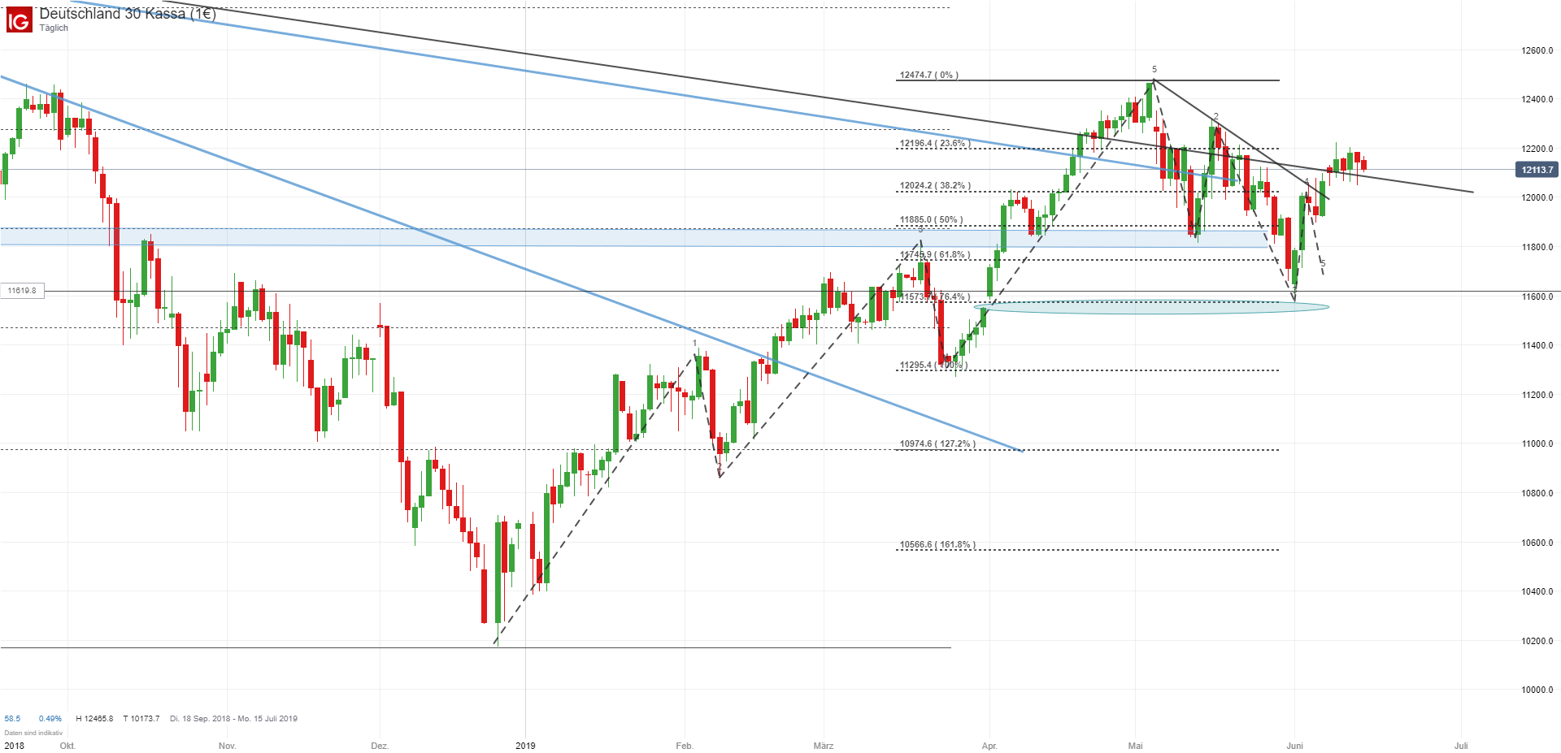
Task: Click the Juli date axis label
Action: (1461, 746)
